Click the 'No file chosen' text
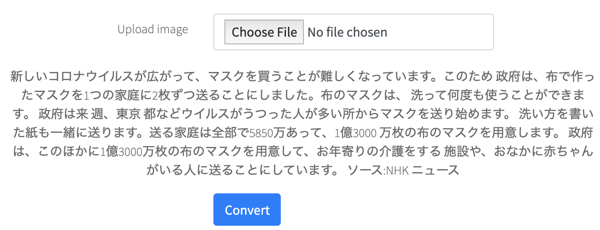The width and height of the screenshot is (600, 230). point(347,32)
